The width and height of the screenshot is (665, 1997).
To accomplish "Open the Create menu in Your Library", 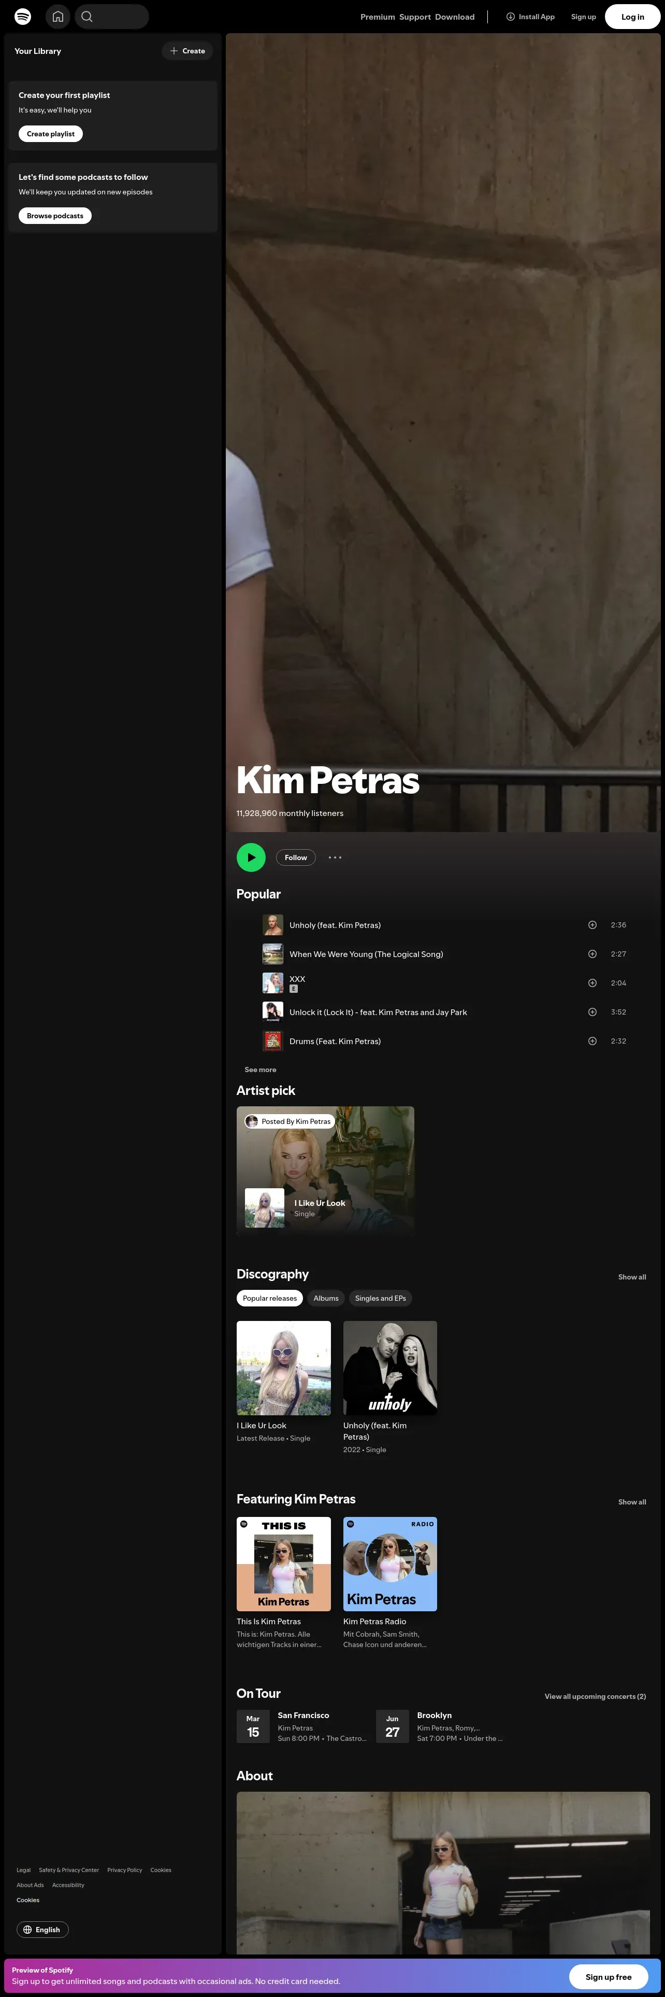I will [187, 51].
